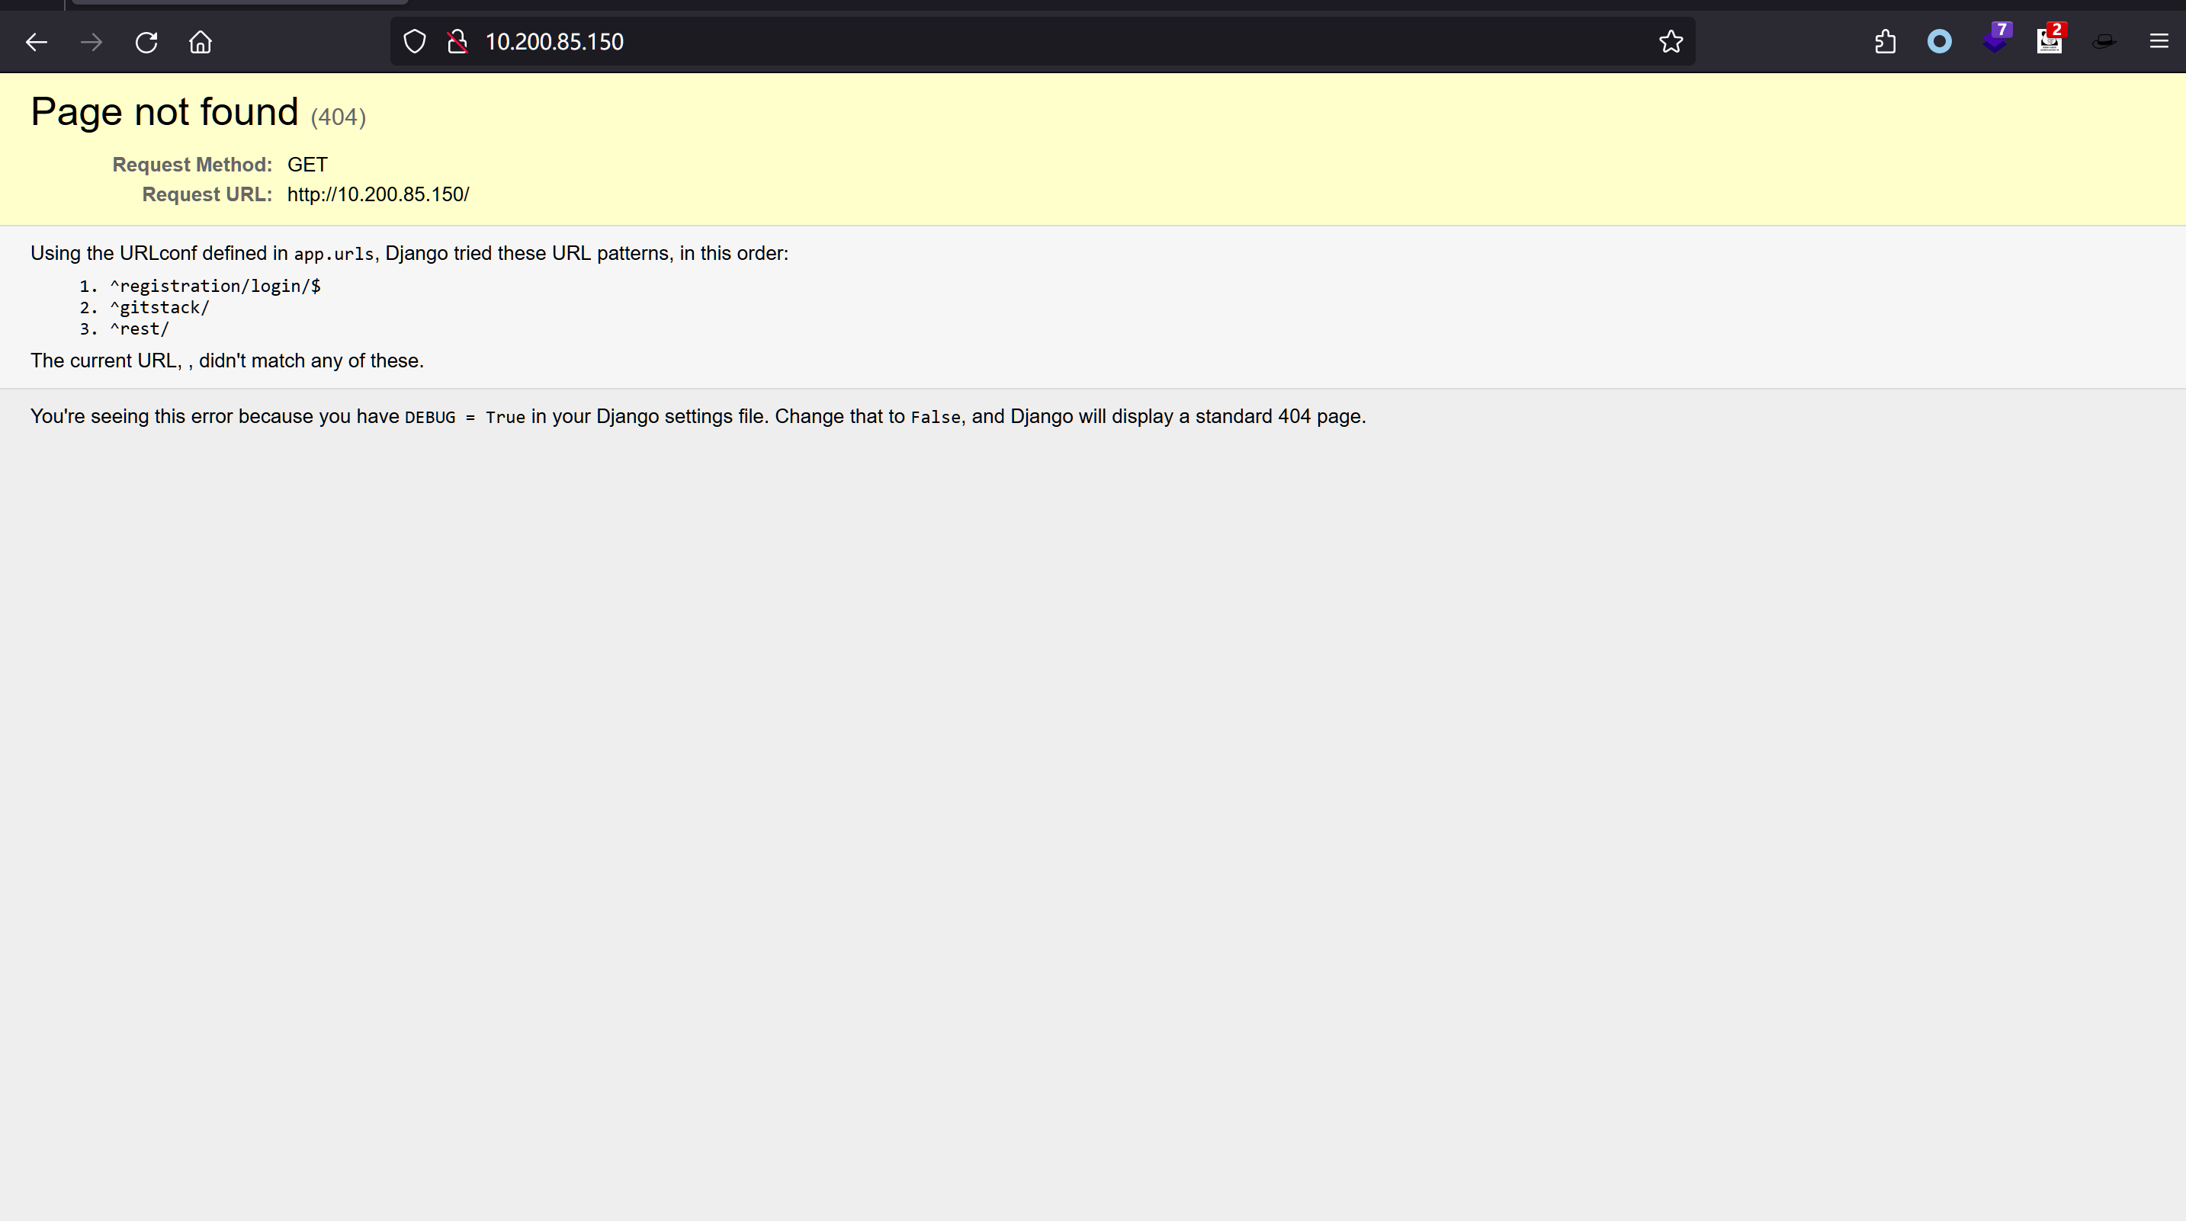Select the False code text
The width and height of the screenshot is (2186, 1221).
click(935, 418)
